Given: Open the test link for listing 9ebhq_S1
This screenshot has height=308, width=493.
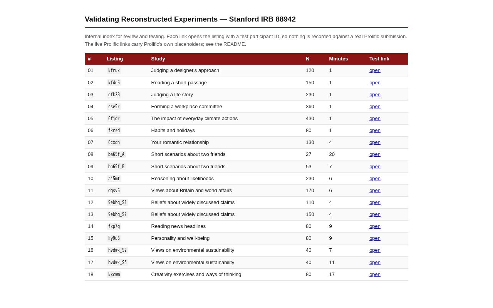Looking at the screenshot, I should click(375, 203).
